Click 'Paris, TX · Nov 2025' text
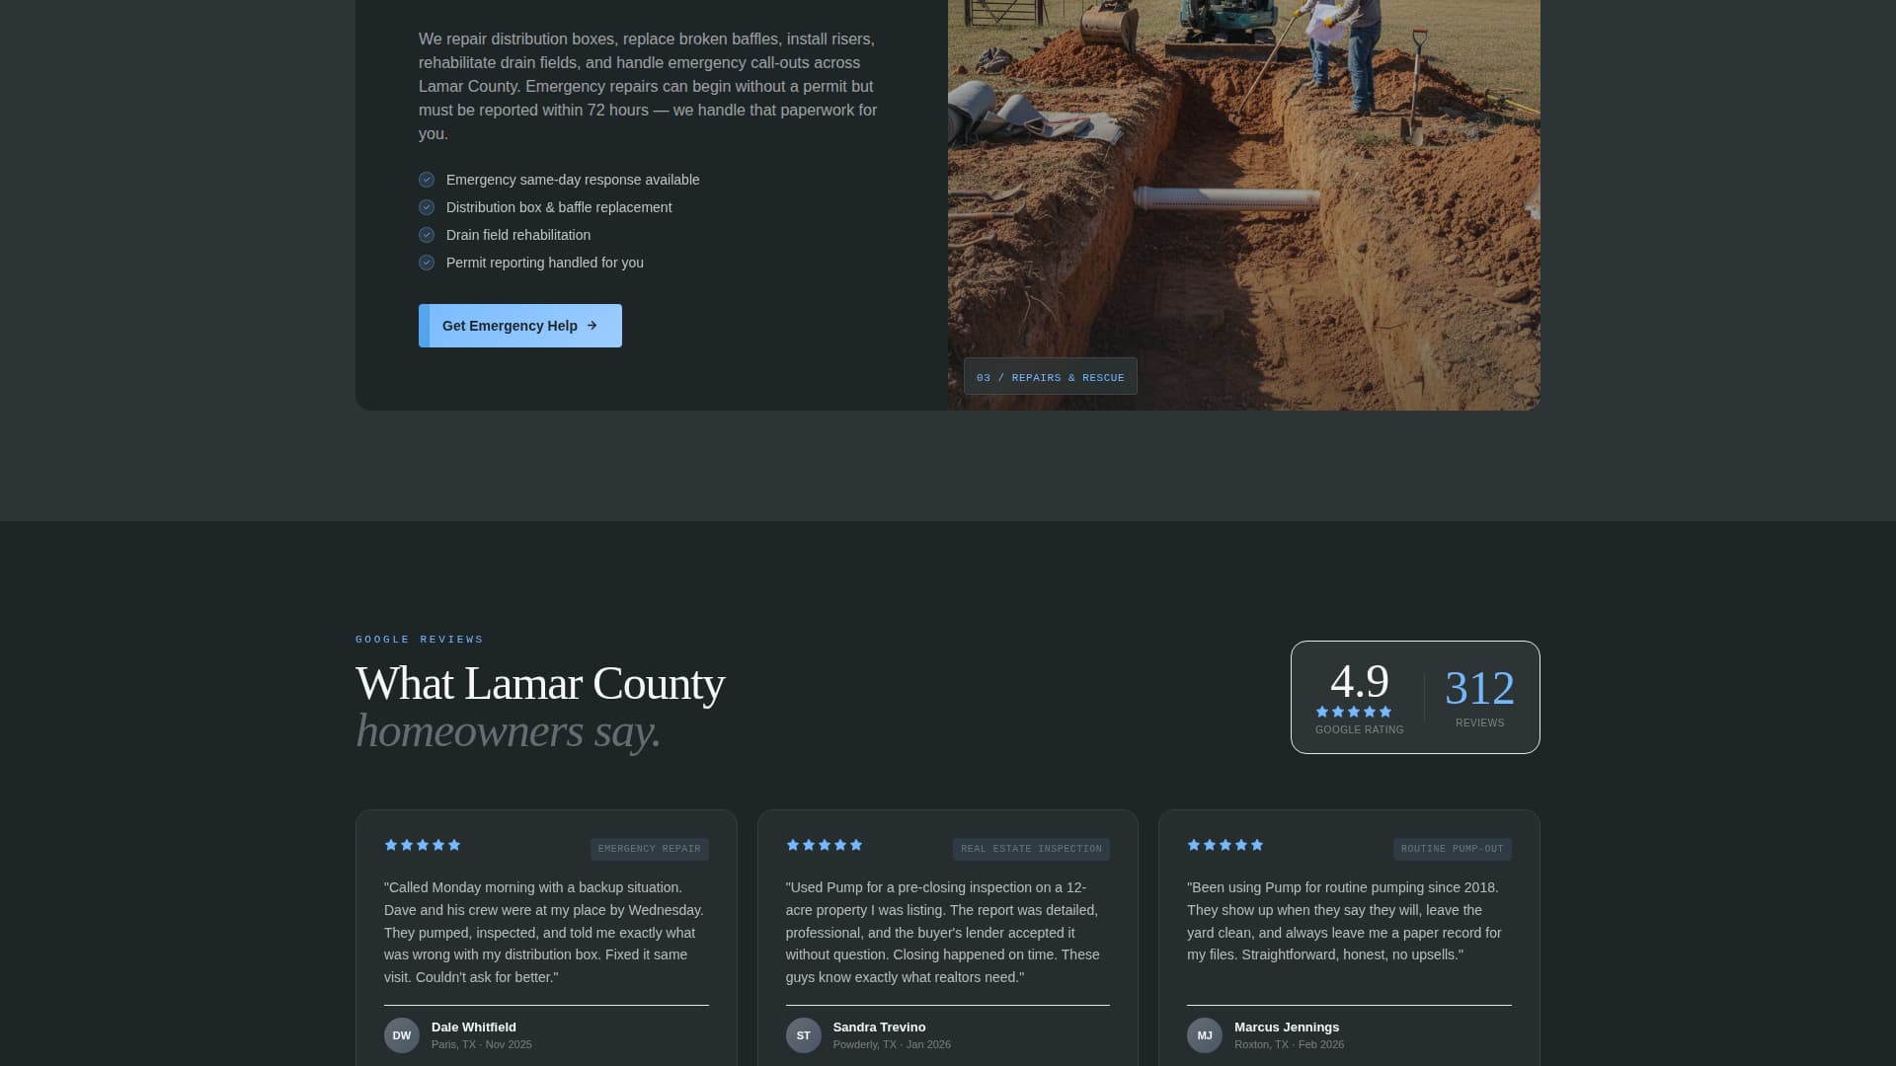The width and height of the screenshot is (1896, 1066). coord(482,1044)
